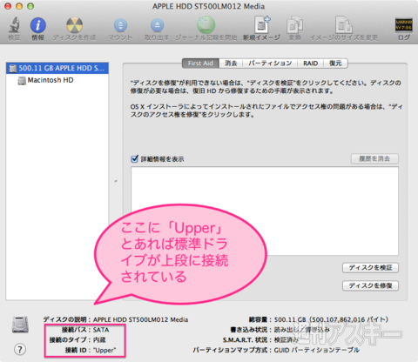Click the Eject (取り出す) toolbar icon
Viewport: 418px width, 362px height.
(x=157, y=25)
